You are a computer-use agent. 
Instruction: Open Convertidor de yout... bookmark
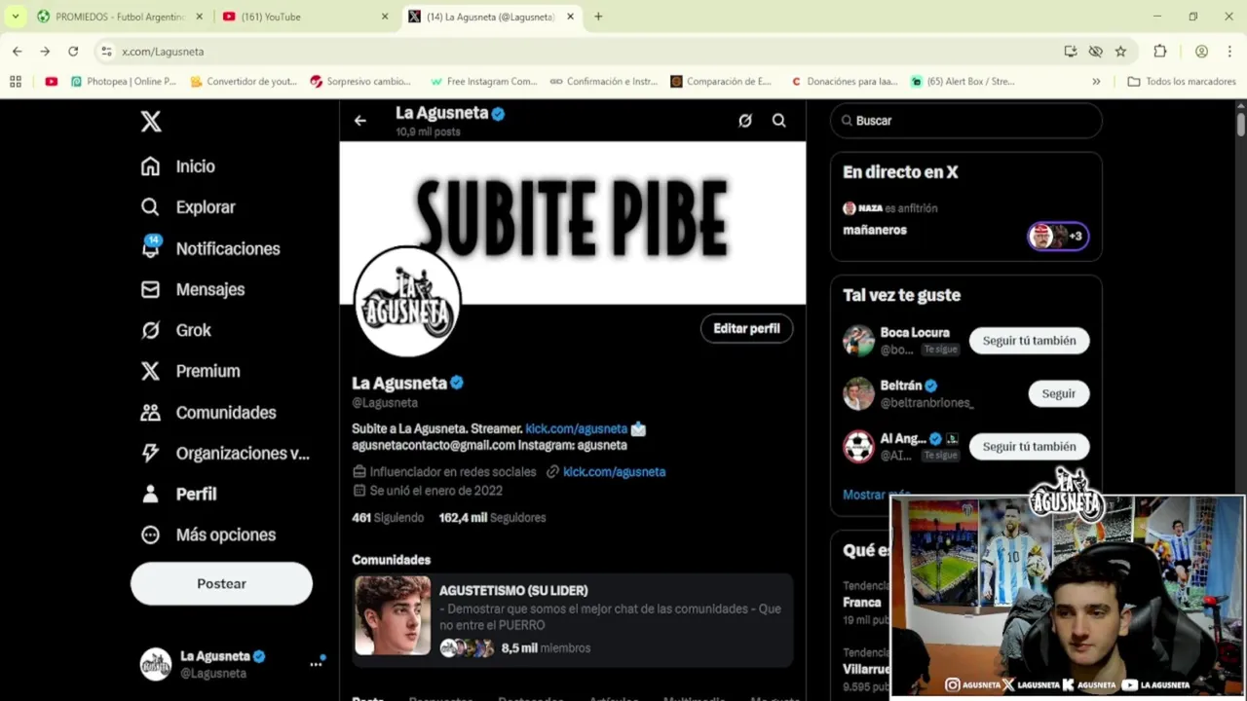(x=244, y=82)
